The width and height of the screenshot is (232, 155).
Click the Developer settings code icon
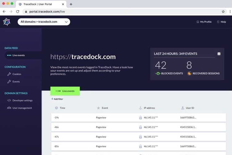9,100
